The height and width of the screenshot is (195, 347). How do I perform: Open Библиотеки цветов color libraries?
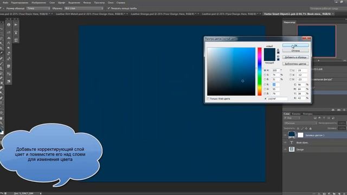[x=295, y=64]
